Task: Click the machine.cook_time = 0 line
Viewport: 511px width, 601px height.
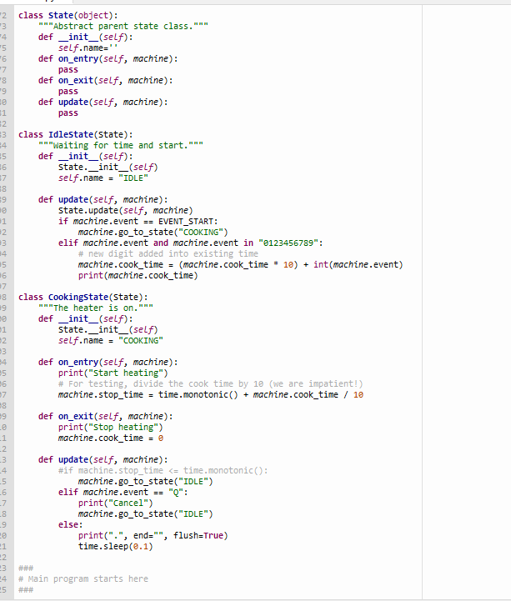Action: click(x=110, y=438)
